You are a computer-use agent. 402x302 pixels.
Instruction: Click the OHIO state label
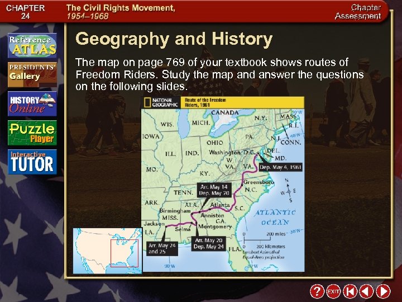(x=214, y=143)
